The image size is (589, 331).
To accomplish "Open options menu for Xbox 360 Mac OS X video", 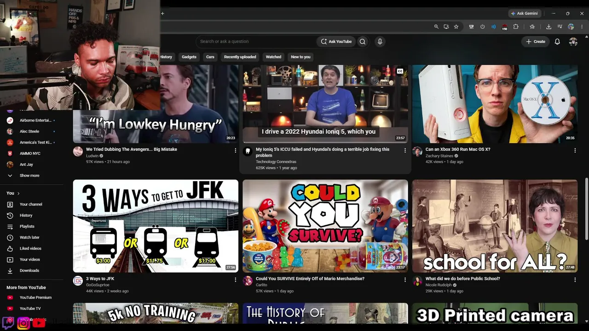I will (x=575, y=150).
